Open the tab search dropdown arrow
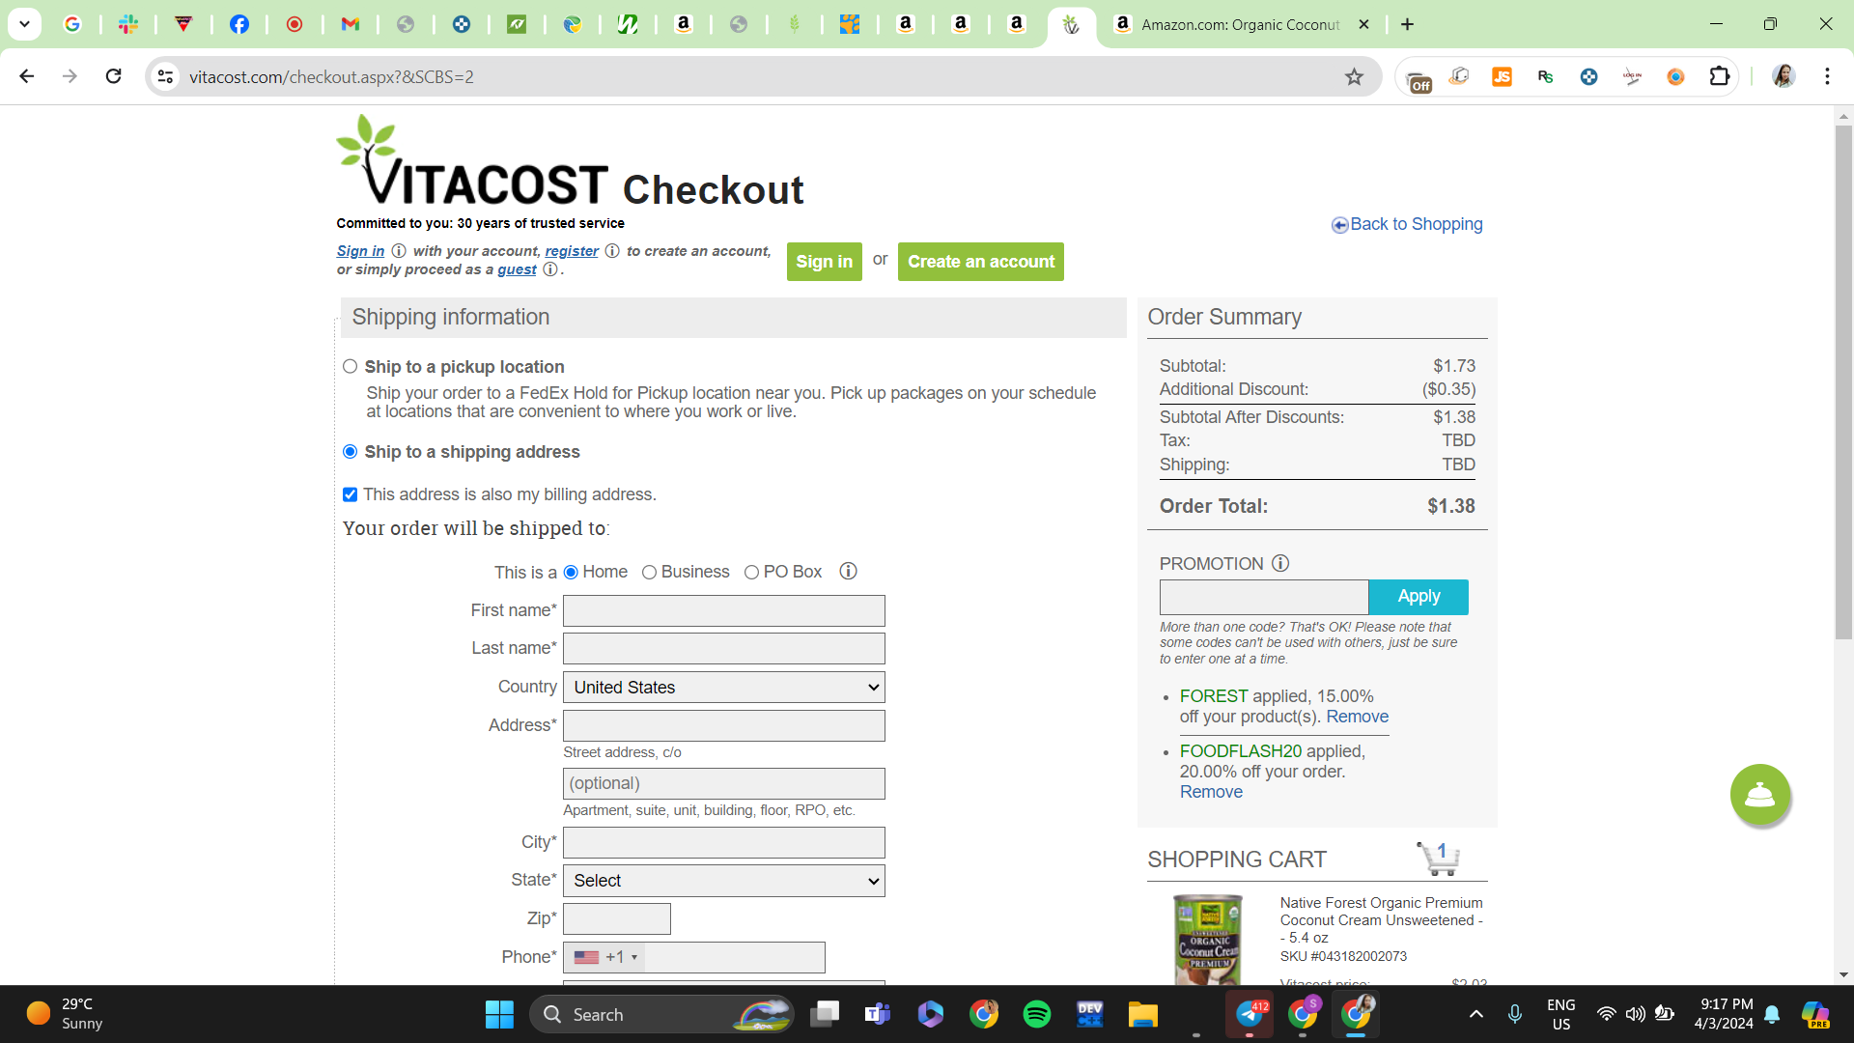The image size is (1854, 1043). coord(25,24)
